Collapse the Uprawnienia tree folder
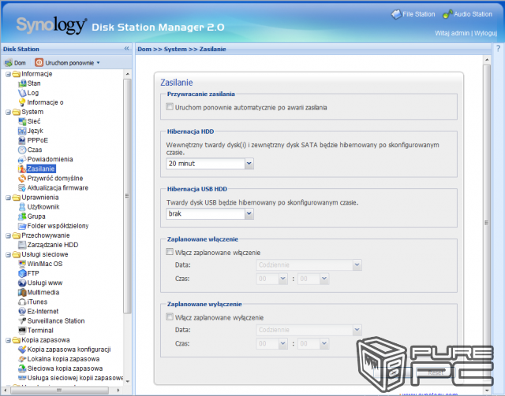Image resolution: width=505 pixels, height=396 pixels. (8, 198)
